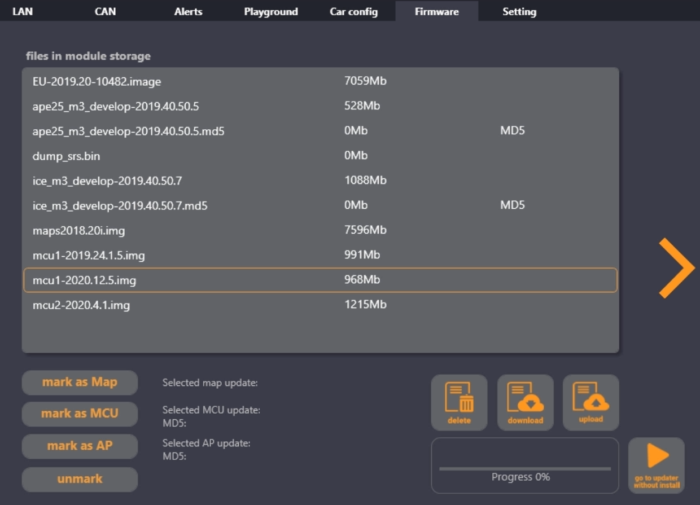
Task: Click the upload file icon
Action: 590,402
